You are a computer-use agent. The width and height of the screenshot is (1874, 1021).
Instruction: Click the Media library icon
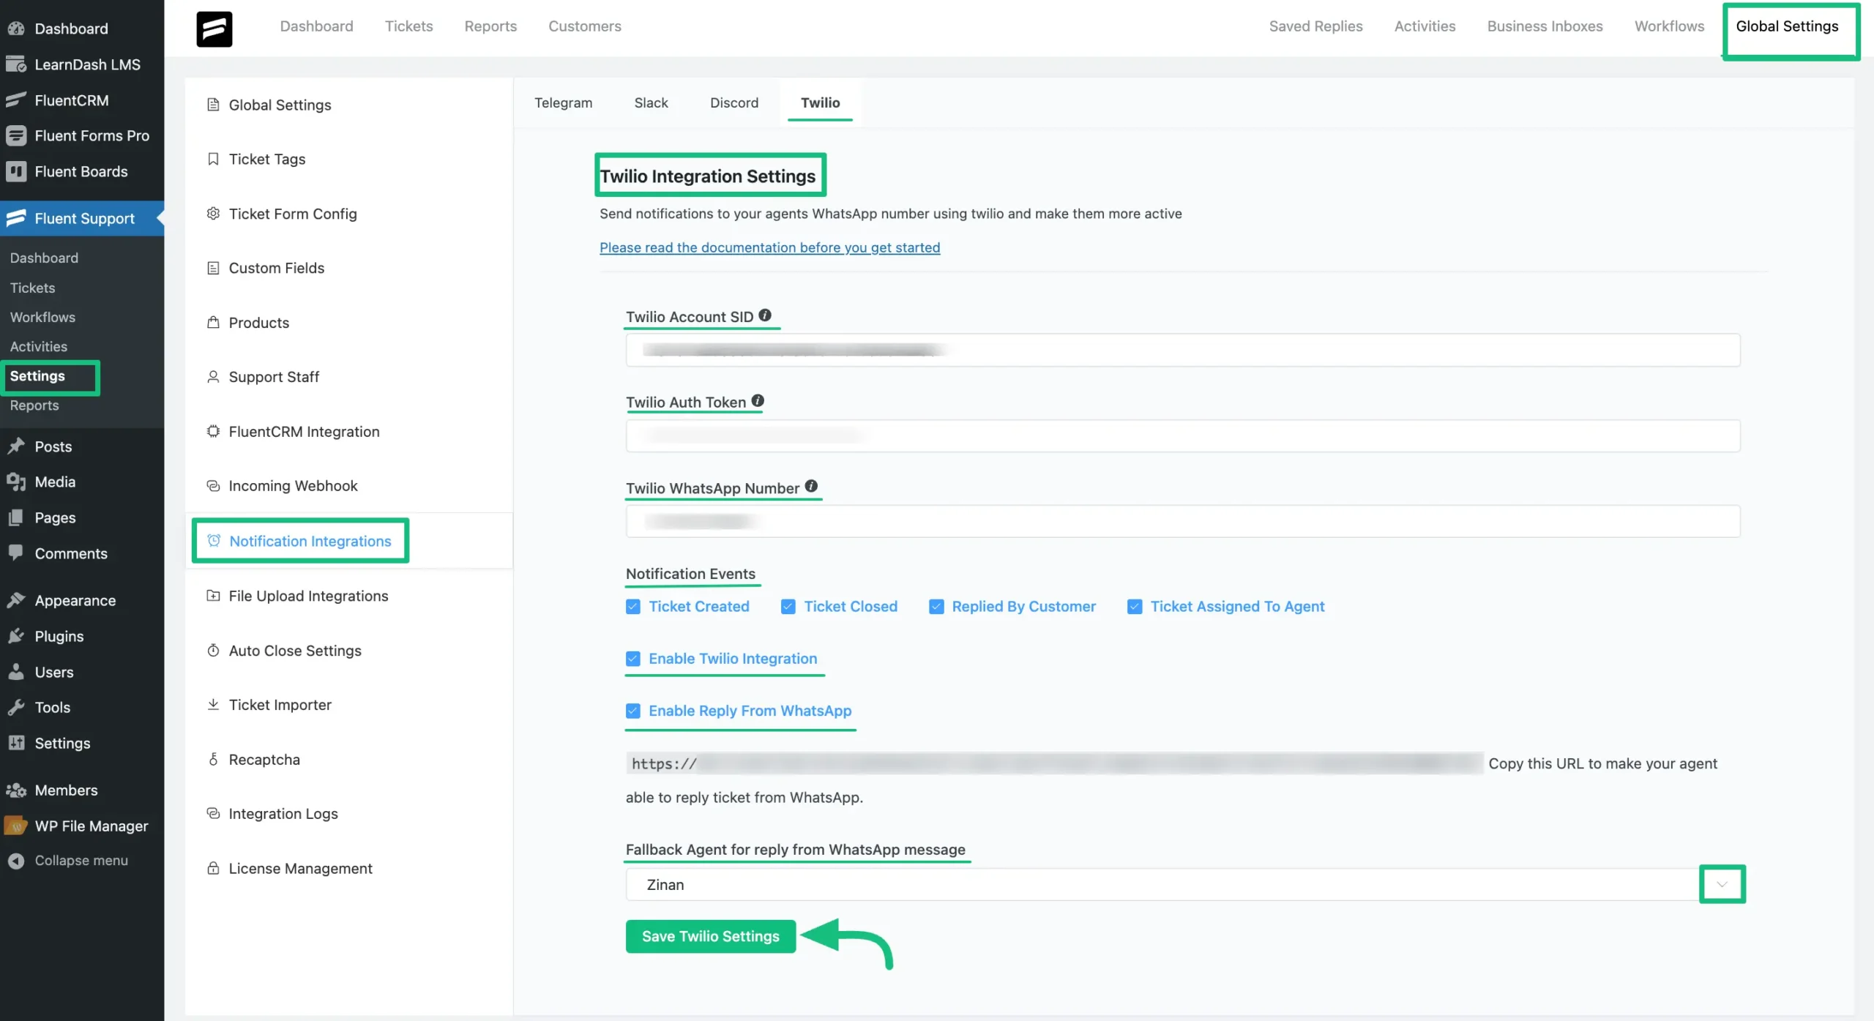coord(16,482)
